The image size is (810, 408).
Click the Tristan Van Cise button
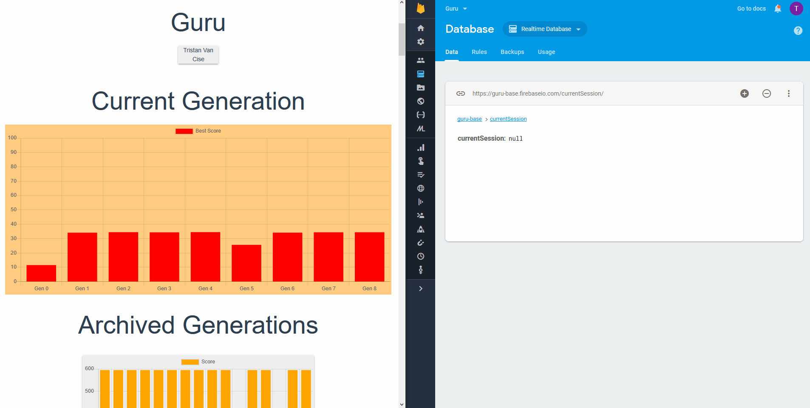click(198, 55)
